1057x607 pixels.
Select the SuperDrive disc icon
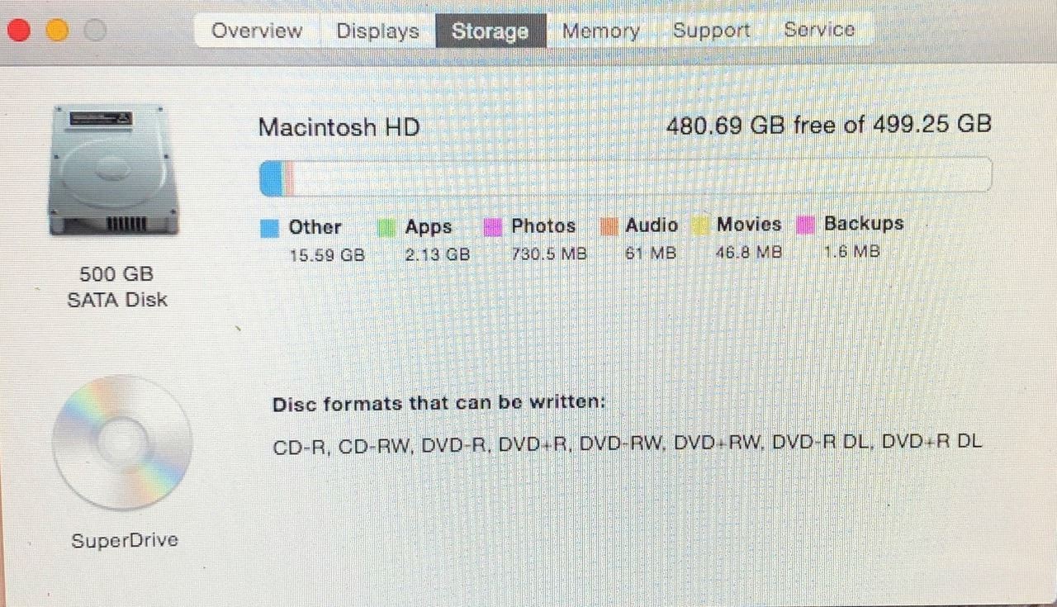click(x=121, y=443)
